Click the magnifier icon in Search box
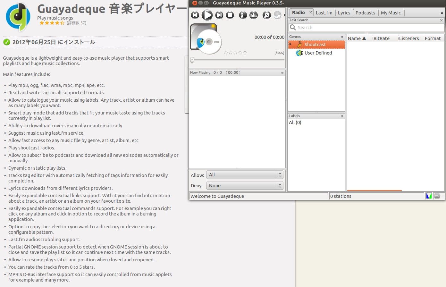 coord(293,28)
